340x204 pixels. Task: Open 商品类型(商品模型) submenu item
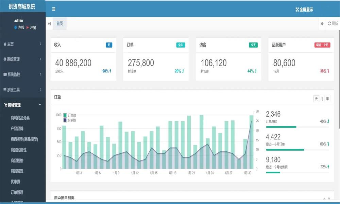pyautogui.click(x=24, y=139)
